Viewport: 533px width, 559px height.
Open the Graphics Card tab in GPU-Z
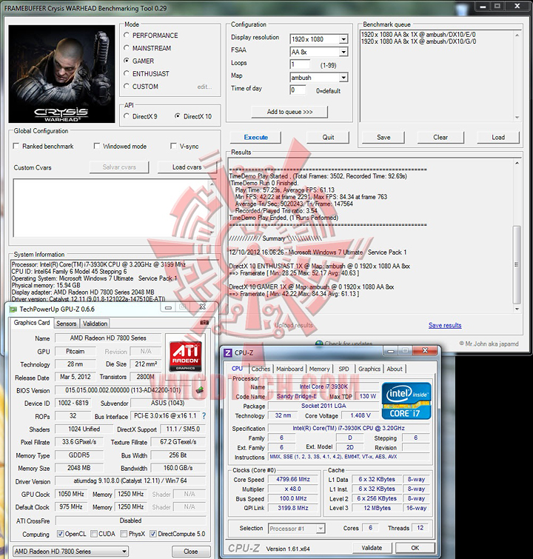click(32, 323)
